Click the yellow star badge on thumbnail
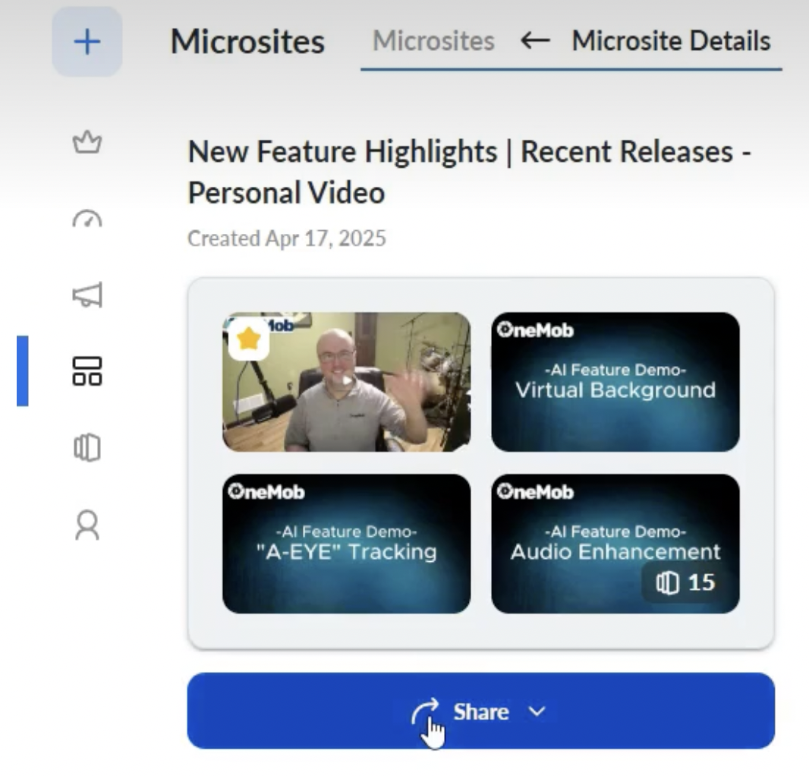The image size is (809, 776). pyautogui.click(x=249, y=339)
